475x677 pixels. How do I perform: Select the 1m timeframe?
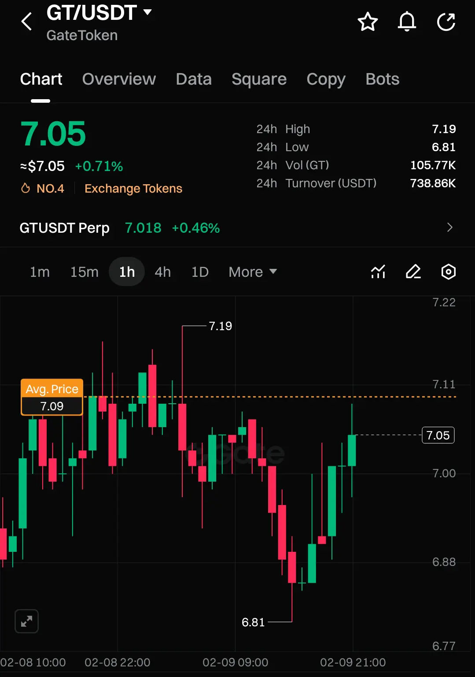tap(40, 272)
